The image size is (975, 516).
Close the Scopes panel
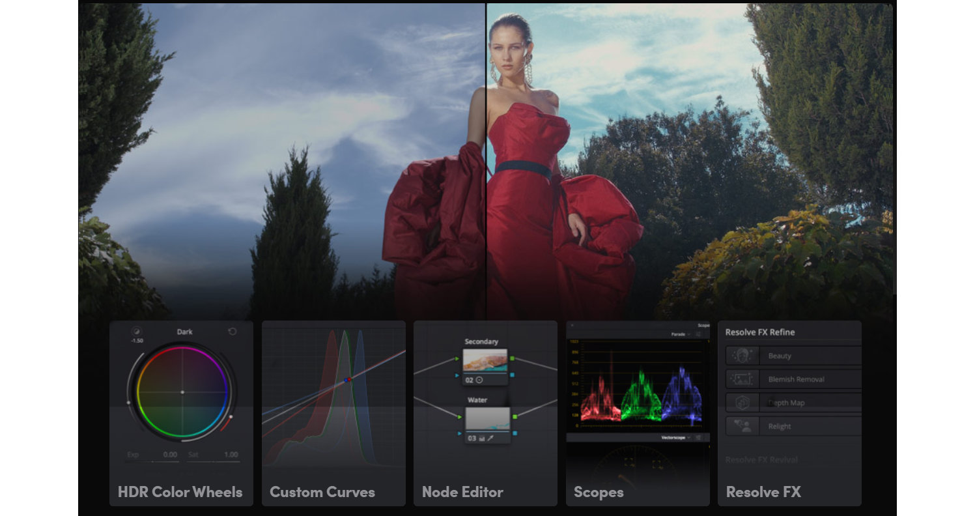(x=572, y=325)
